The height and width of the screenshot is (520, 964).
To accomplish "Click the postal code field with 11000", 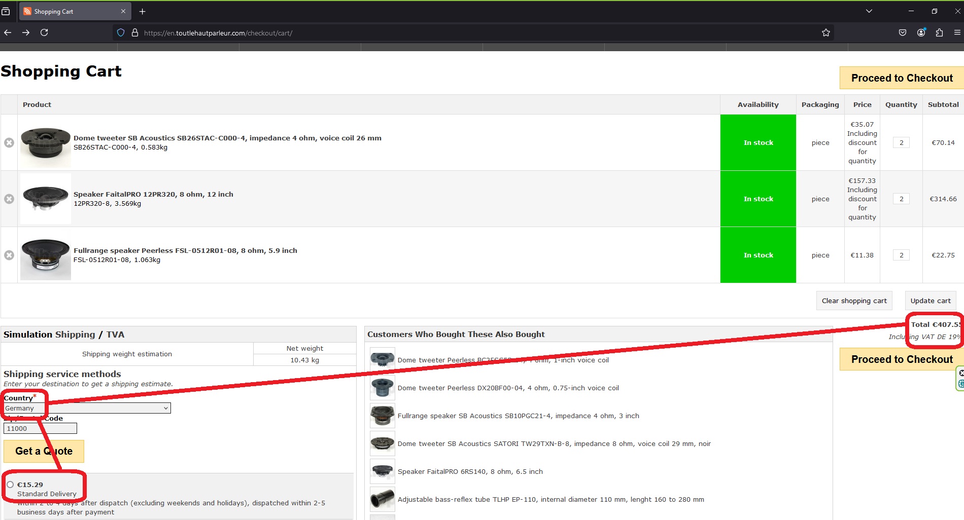I will [40, 428].
